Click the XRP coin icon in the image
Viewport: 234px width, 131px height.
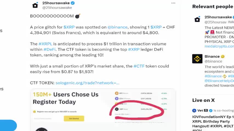click(x=117, y=109)
